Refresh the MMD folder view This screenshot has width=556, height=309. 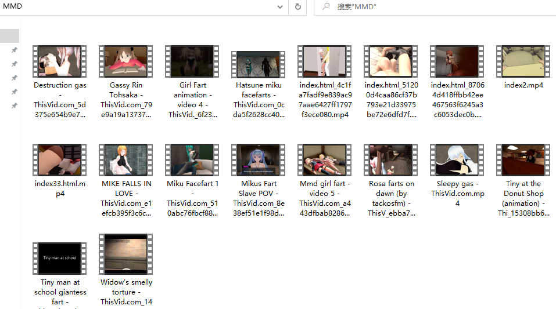297,7
